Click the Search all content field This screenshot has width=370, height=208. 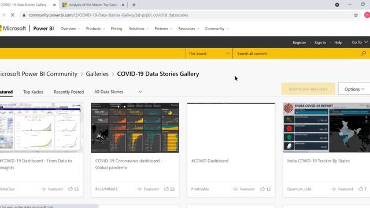coord(297,54)
